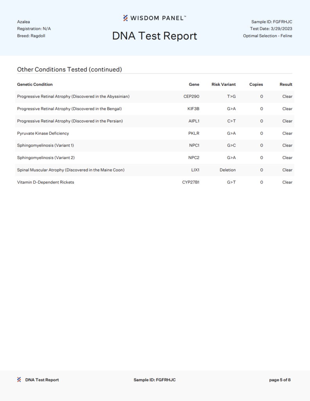Image resolution: width=310 pixels, height=401 pixels.
Task: Click the NPC1 gene cell
Action: coord(194,145)
